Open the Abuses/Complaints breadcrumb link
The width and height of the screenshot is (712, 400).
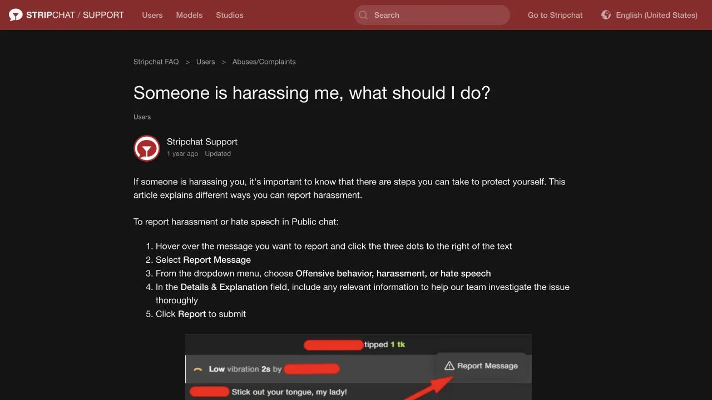(264, 62)
